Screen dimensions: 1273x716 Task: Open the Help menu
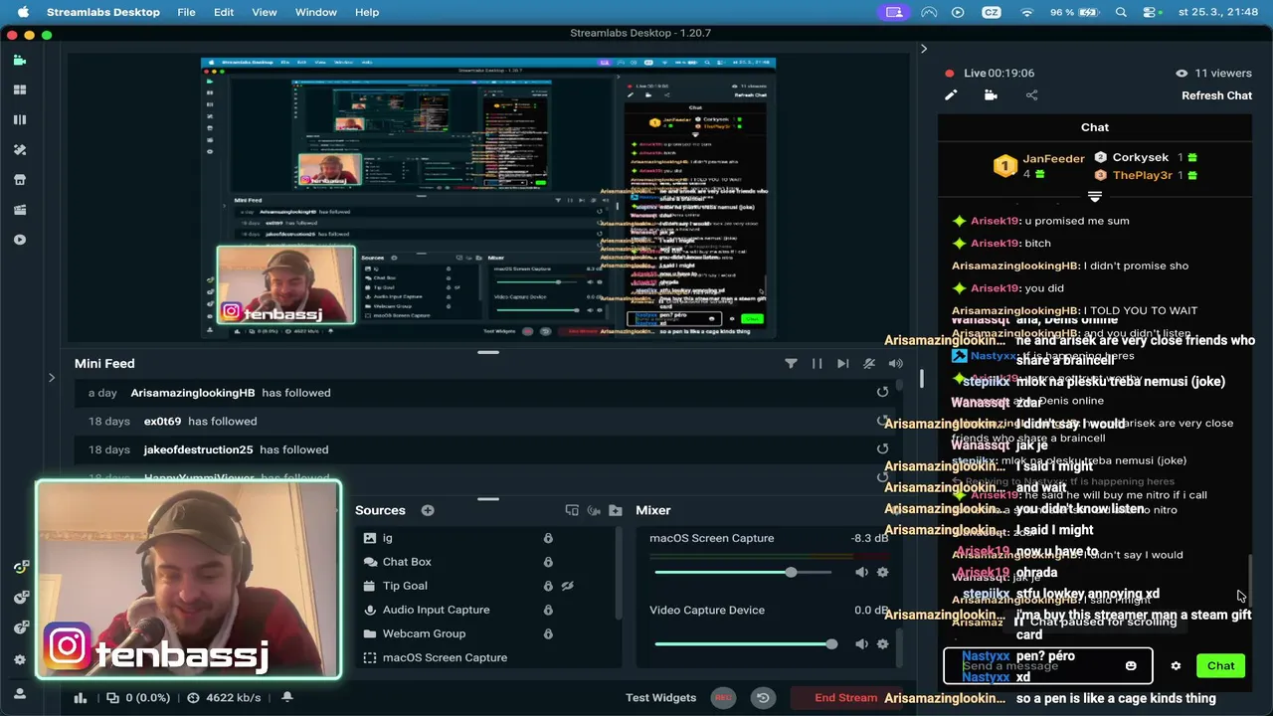pos(367,12)
